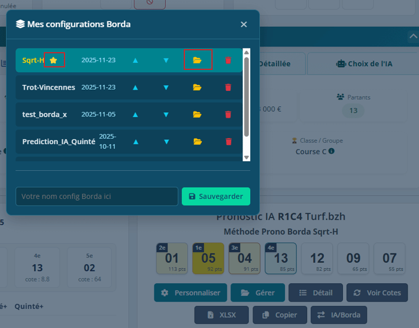
Task: Show info for Course C class
Action: pyautogui.click(x=332, y=151)
